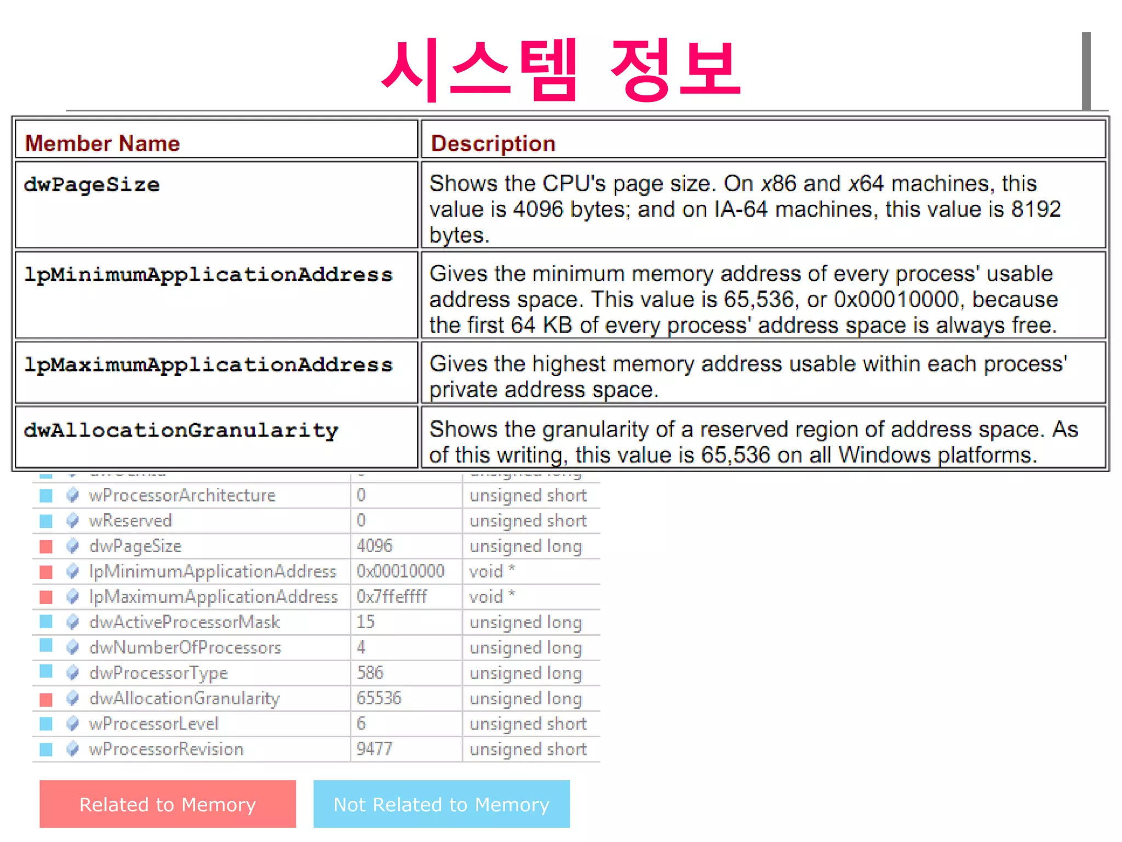Click lpMaximumApplicationAddress in the description table
The image size is (1122, 842).
pyautogui.click(x=208, y=365)
